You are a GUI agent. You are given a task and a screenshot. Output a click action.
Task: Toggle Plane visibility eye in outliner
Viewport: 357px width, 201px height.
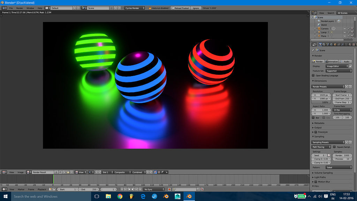345,36
